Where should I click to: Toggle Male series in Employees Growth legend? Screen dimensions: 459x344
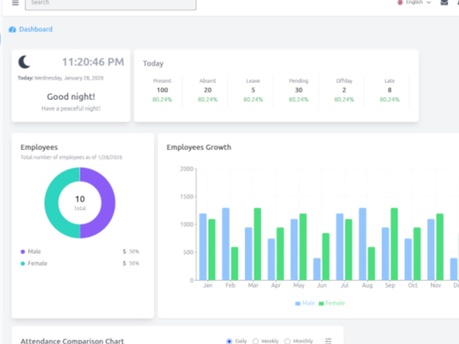point(305,303)
